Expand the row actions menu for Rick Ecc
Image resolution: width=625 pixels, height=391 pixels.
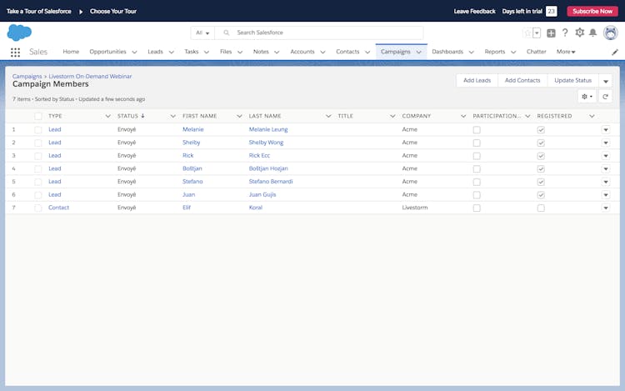(606, 156)
